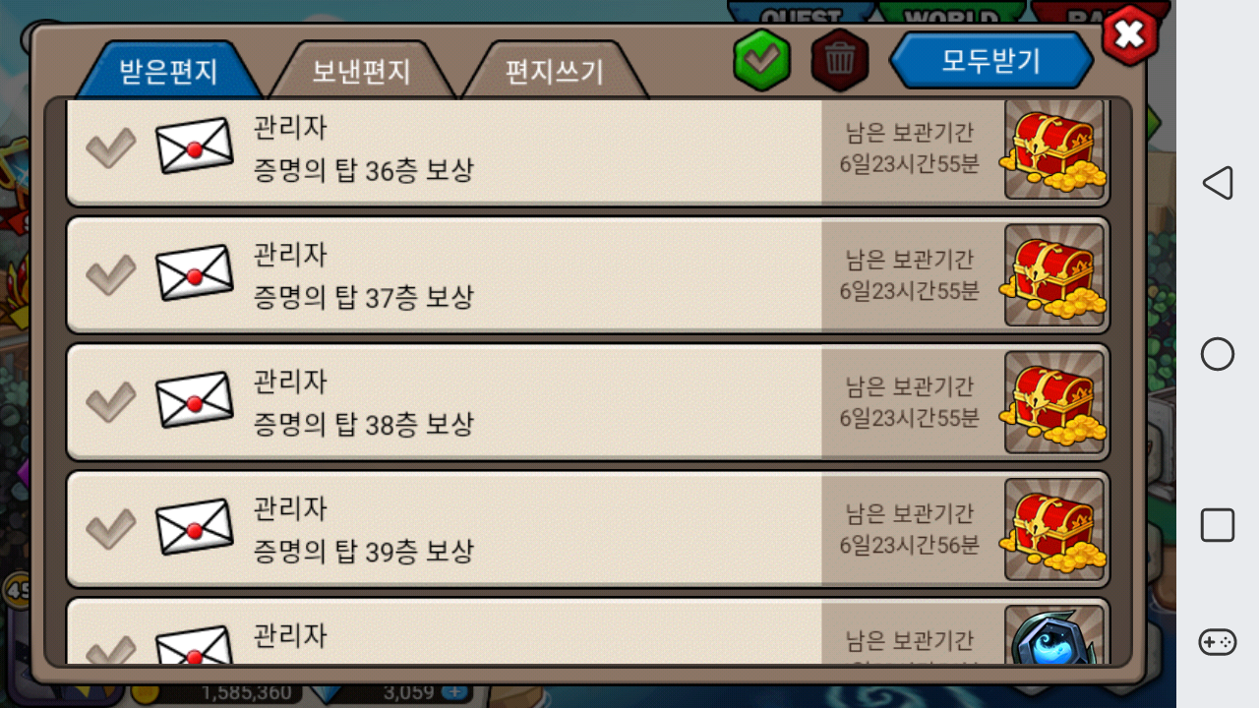The height and width of the screenshot is (708, 1259).
Task: Check the 증명의 탑 37층 보상 mail
Action: tap(111, 275)
